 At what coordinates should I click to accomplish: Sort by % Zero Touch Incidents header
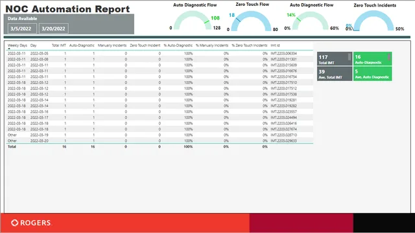(250, 45)
